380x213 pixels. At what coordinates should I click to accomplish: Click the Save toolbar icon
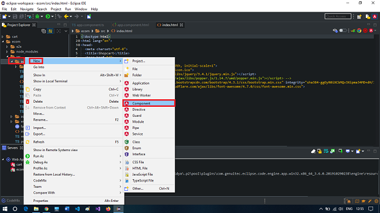click(15, 16)
